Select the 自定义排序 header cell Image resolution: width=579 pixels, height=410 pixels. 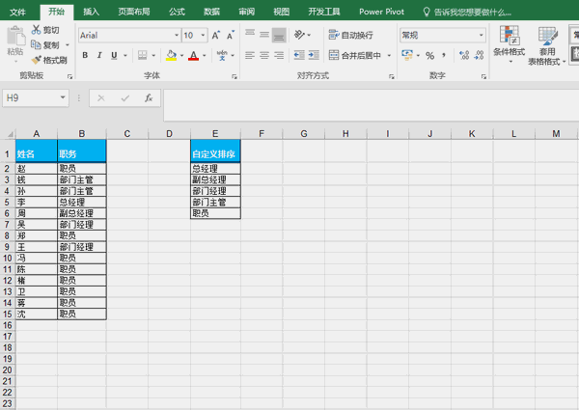214,153
